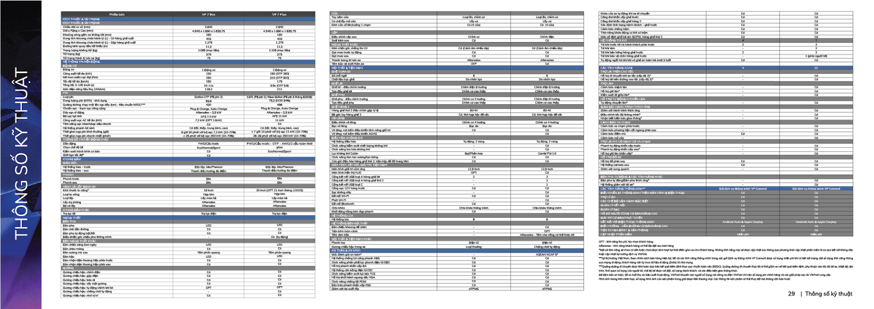Open the PIN section header

pyautogui.click(x=66, y=93)
